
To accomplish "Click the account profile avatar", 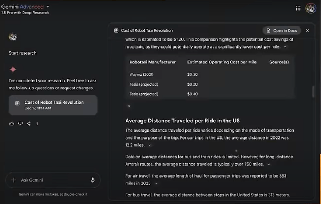I will (x=310, y=8).
